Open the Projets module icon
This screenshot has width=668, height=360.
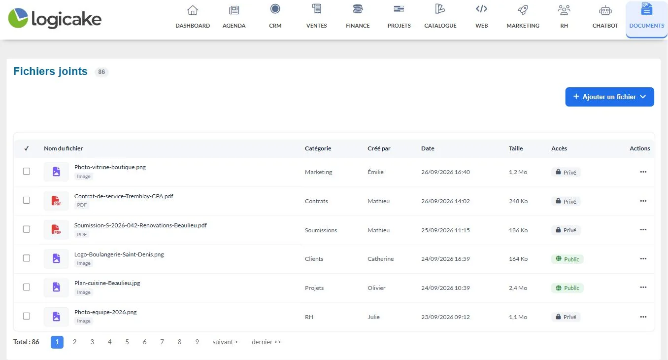click(399, 9)
